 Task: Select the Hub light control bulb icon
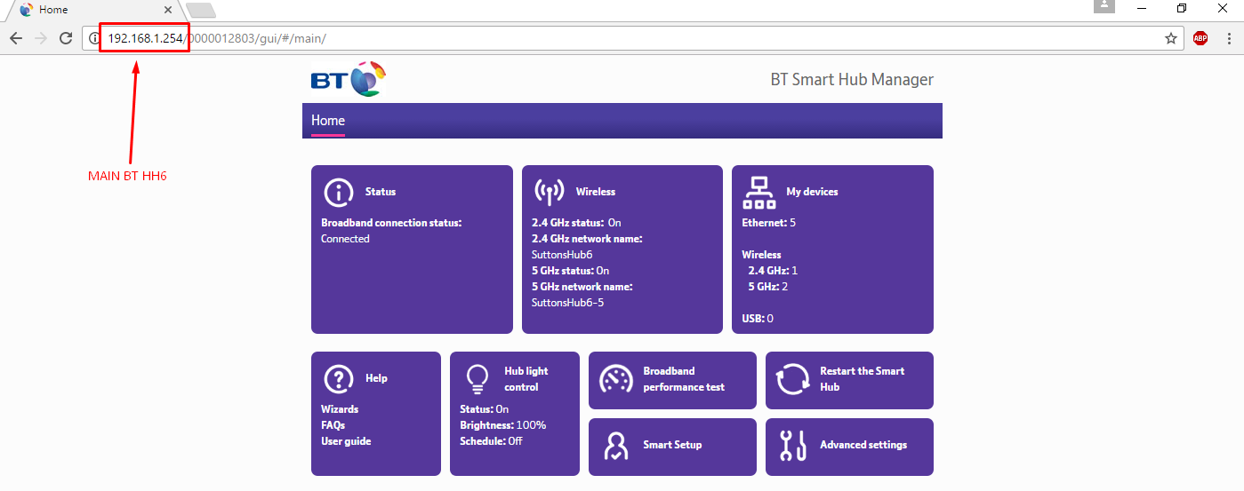click(x=478, y=379)
